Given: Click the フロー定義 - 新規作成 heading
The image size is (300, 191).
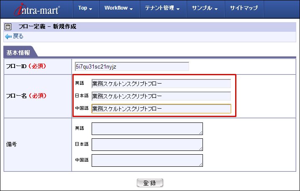Looking at the screenshot, I should [47, 26].
